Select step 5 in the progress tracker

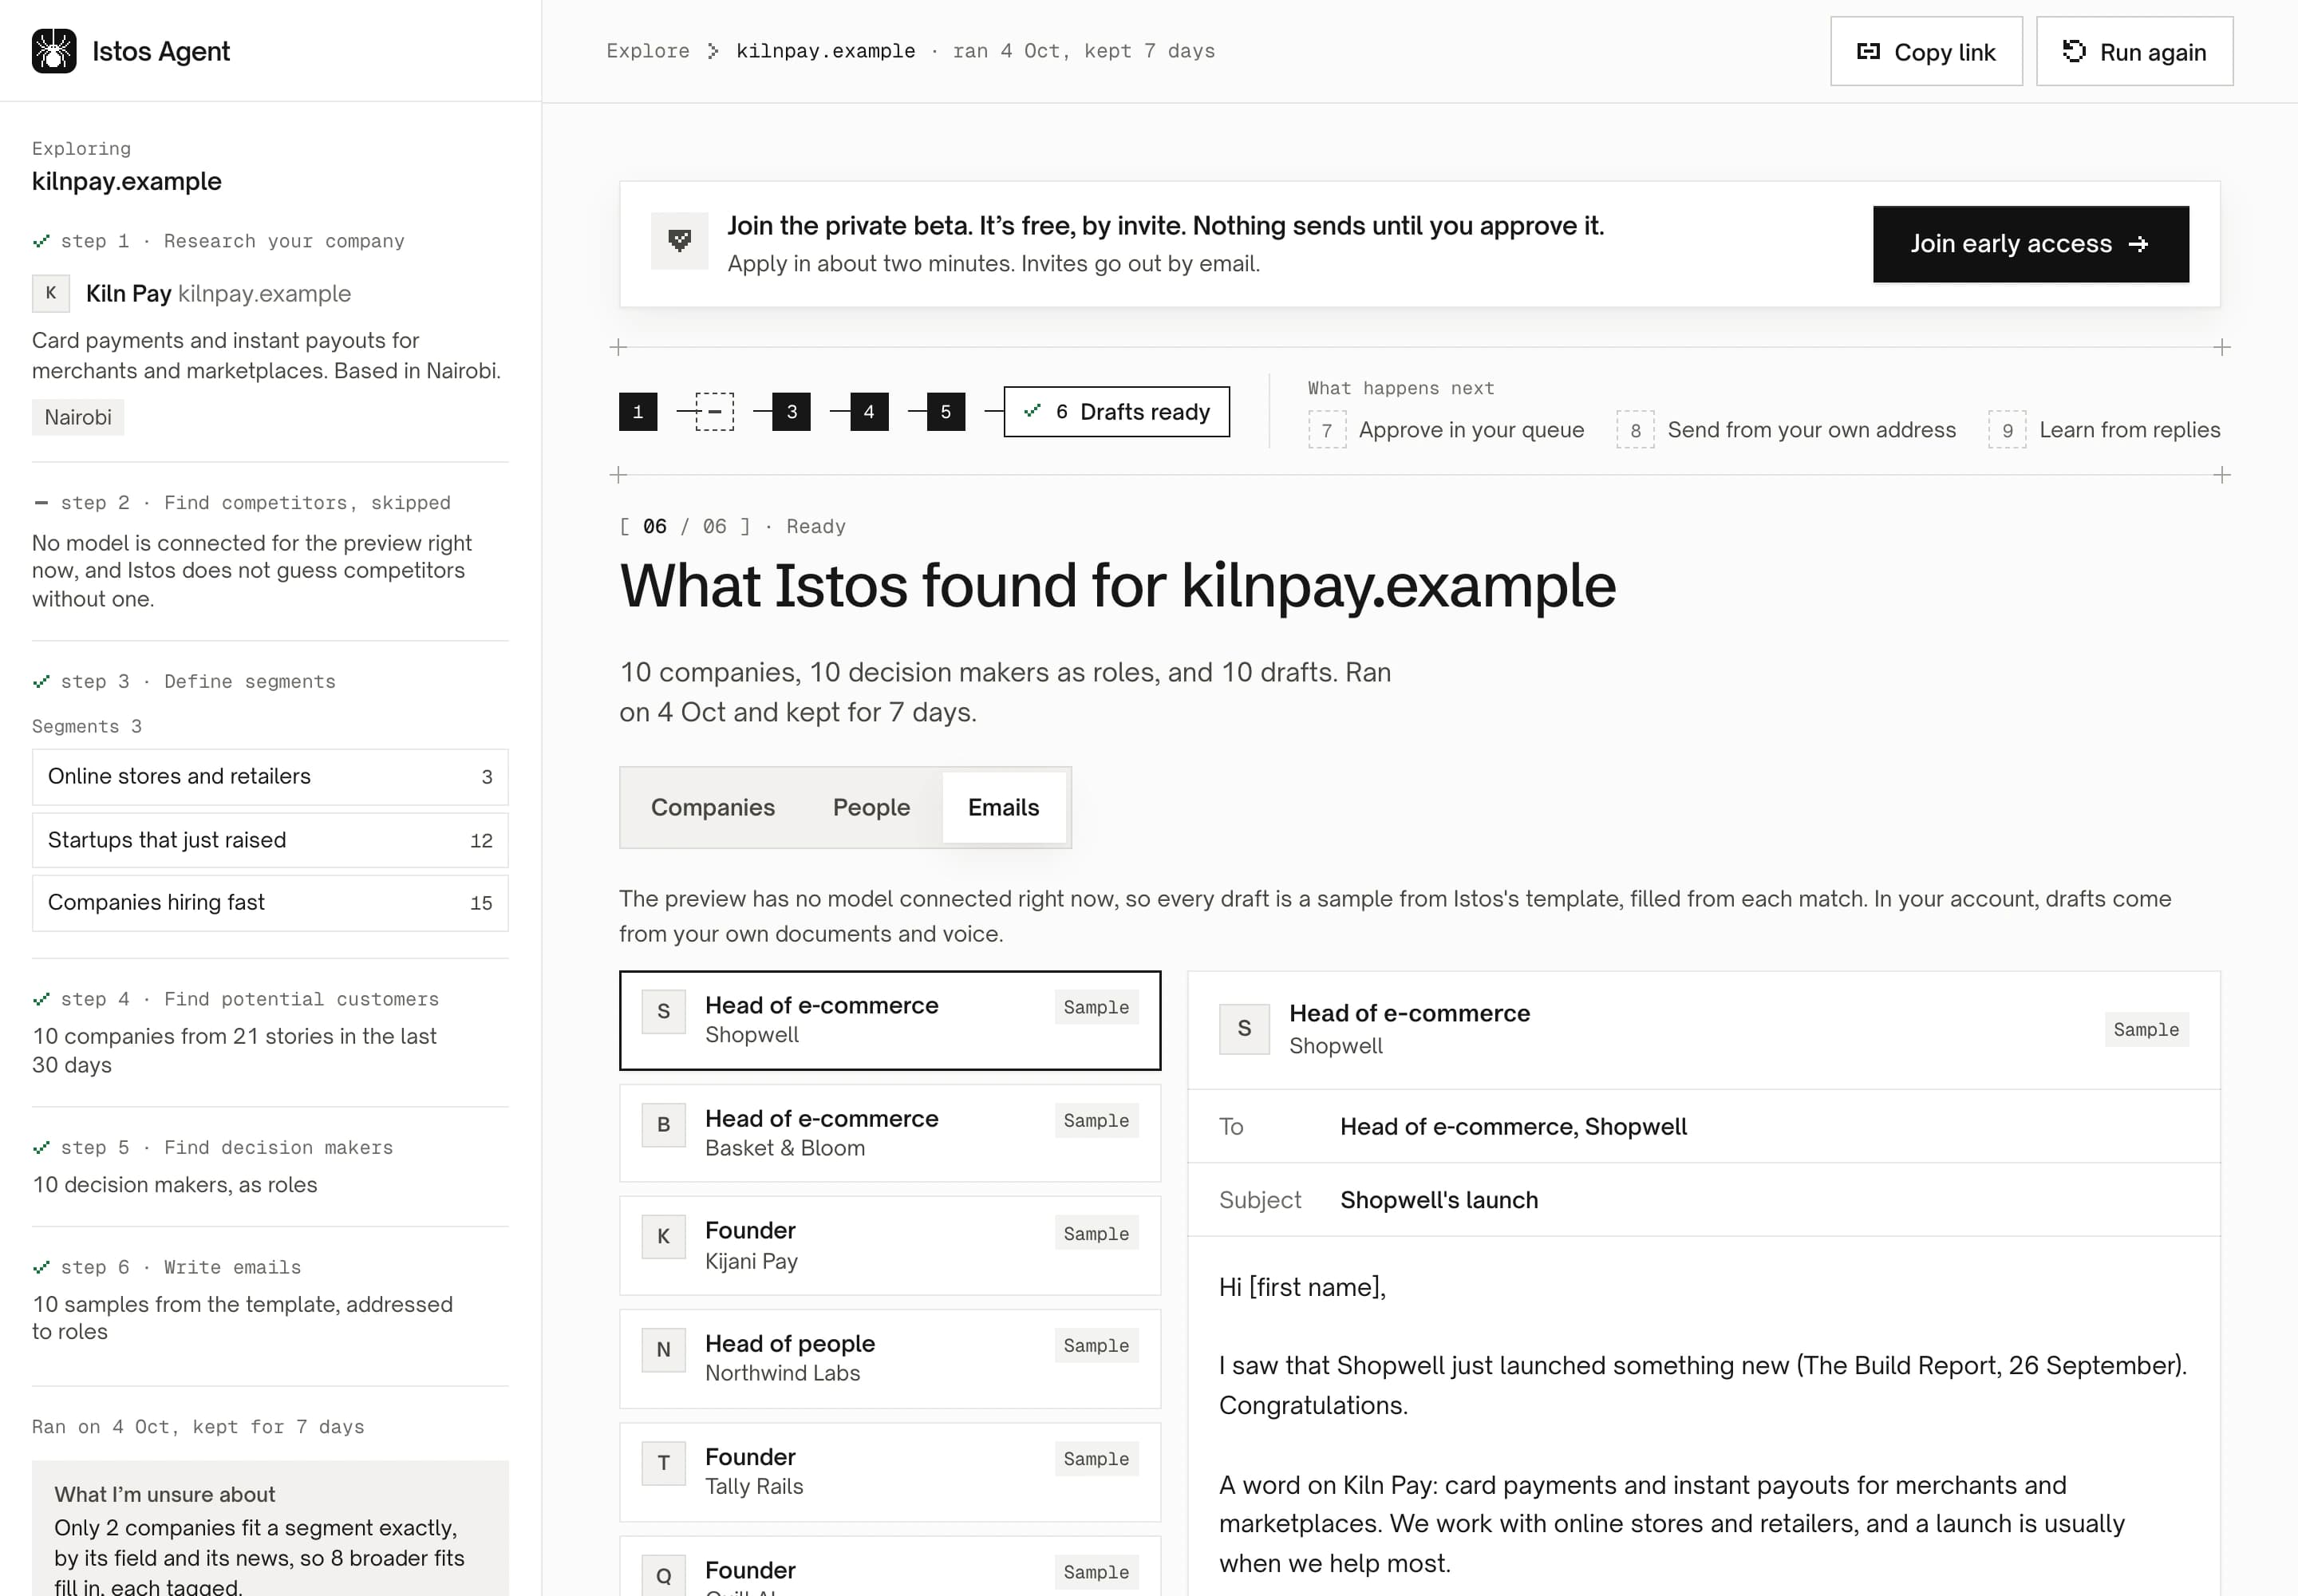coord(946,412)
